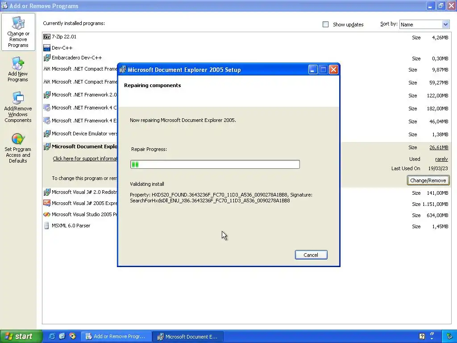Screen dimensions: 457x343
Task: Select Embarcadero Dev-C++ entry
Action: tap(246, 58)
